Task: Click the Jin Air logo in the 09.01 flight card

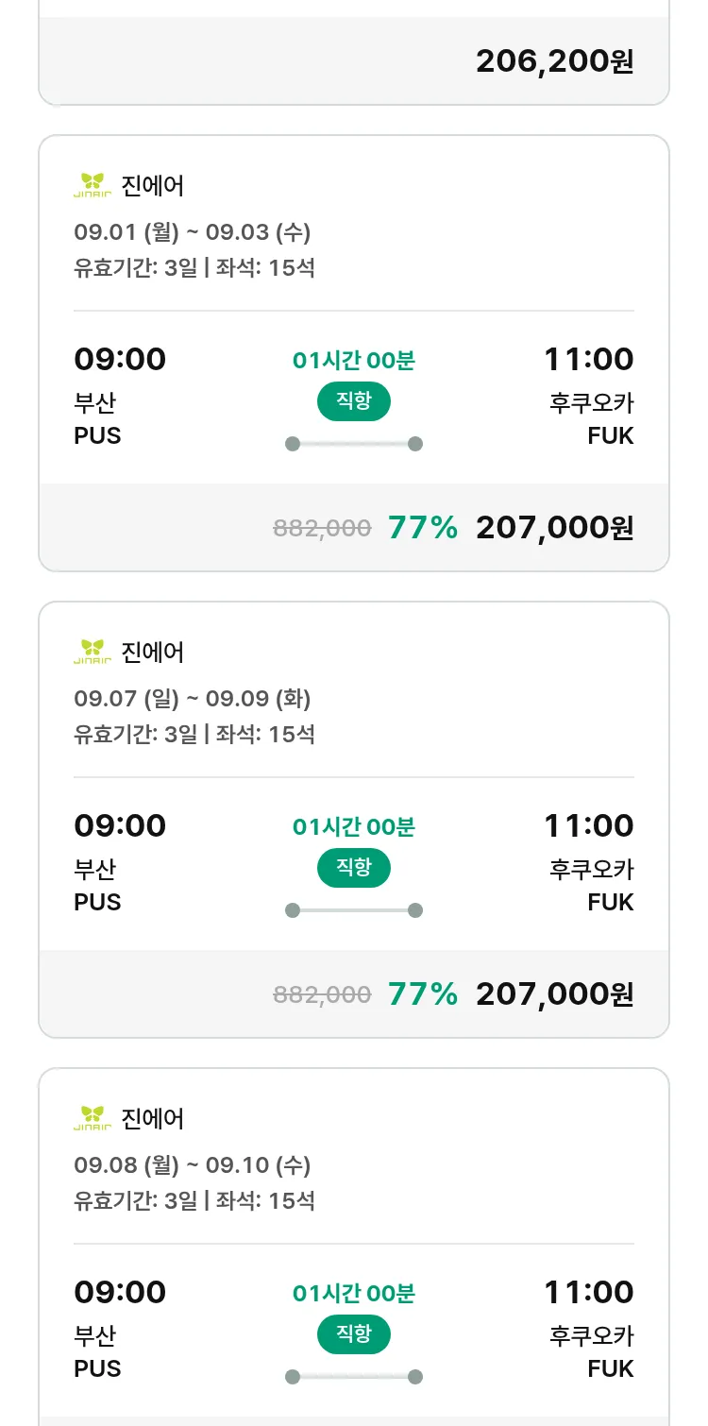Action: (x=93, y=185)
